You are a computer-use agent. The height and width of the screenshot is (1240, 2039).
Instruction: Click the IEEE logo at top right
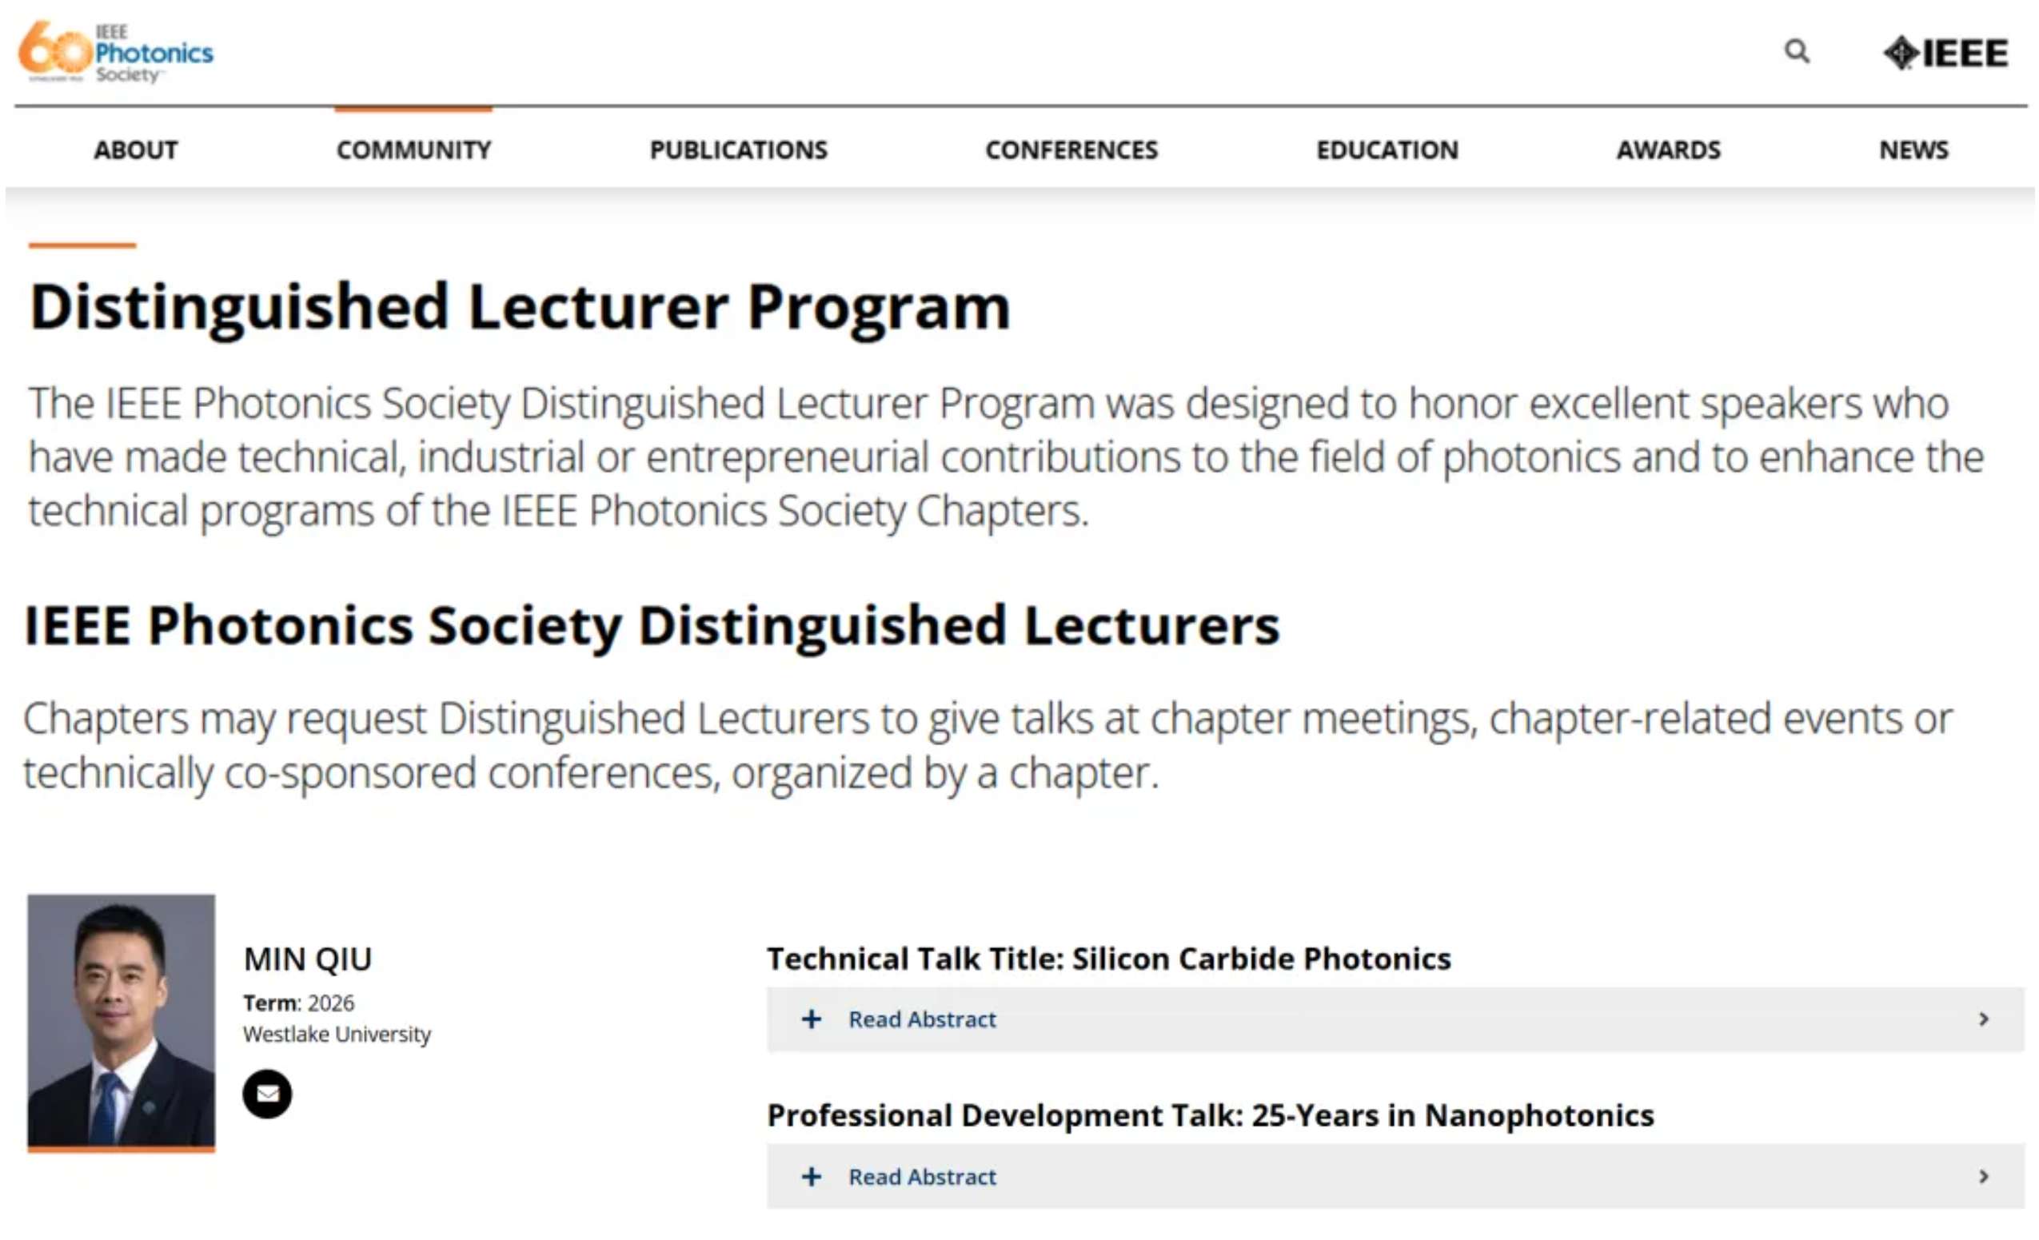1945,54
